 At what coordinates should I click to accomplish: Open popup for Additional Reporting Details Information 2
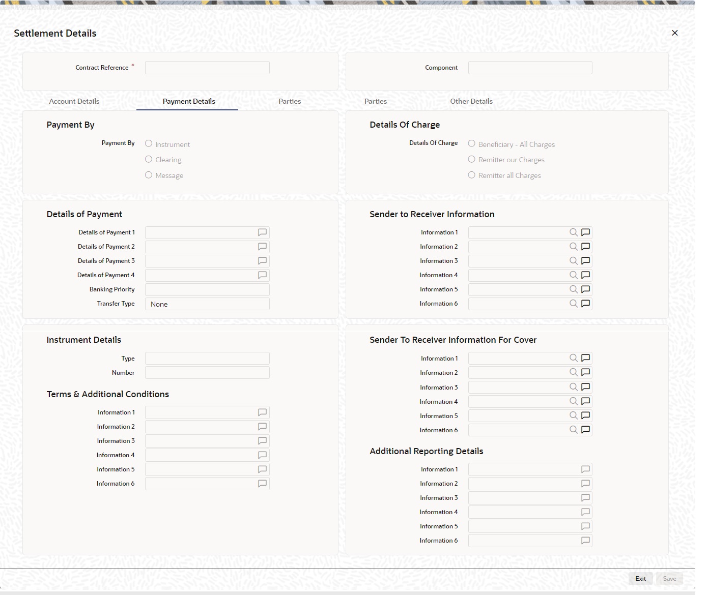pos(586,484)
